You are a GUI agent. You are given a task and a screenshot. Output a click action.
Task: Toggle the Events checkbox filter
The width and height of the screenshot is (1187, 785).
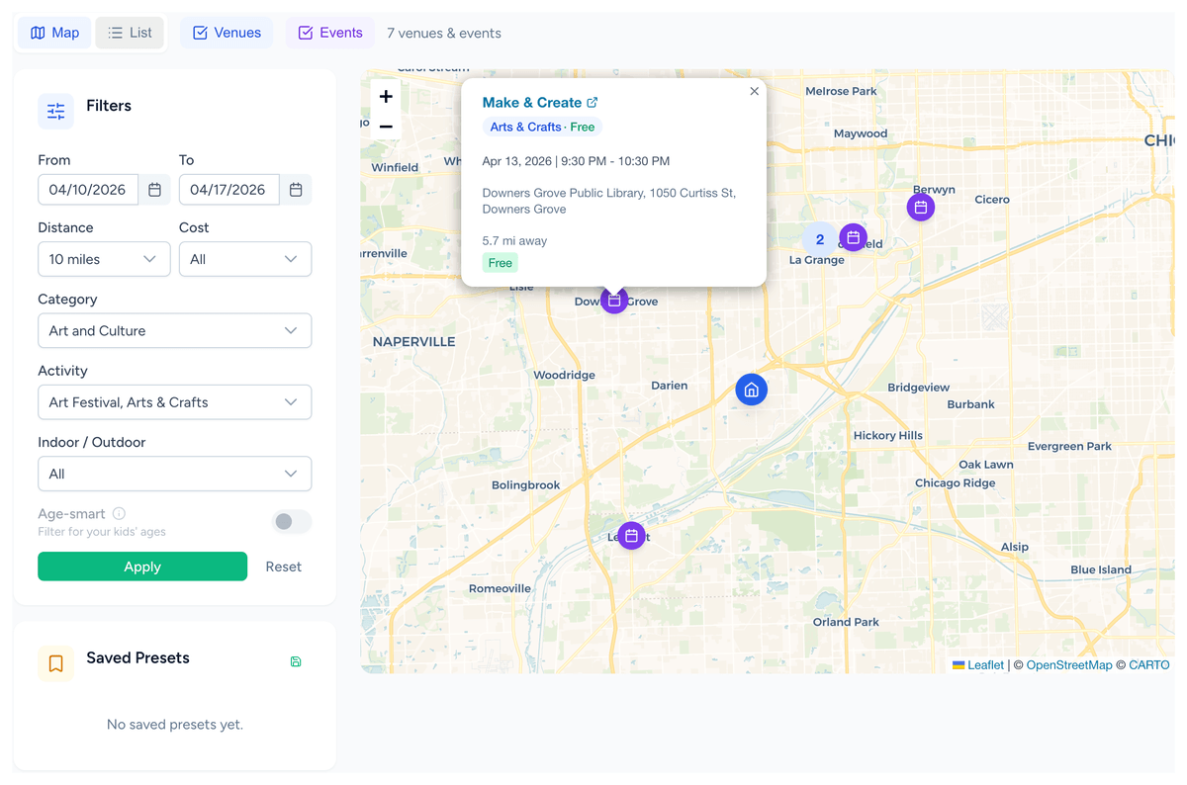(330, 33)
